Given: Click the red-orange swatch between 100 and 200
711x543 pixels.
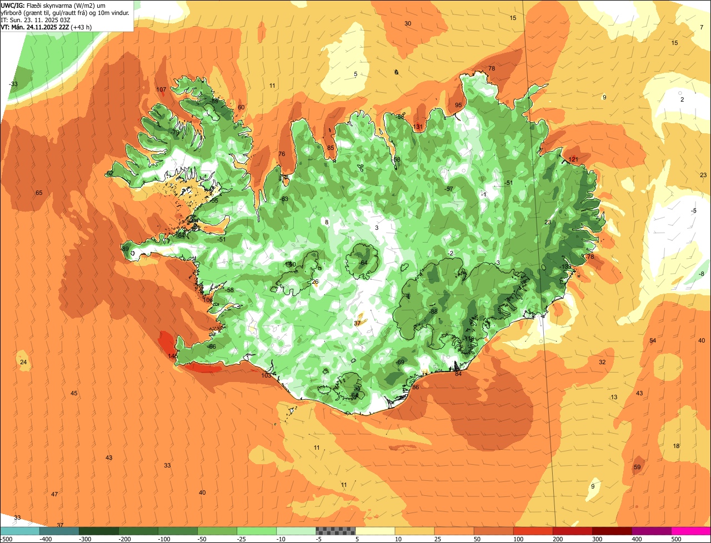Looking at the screenshot, I should [533, 531].
